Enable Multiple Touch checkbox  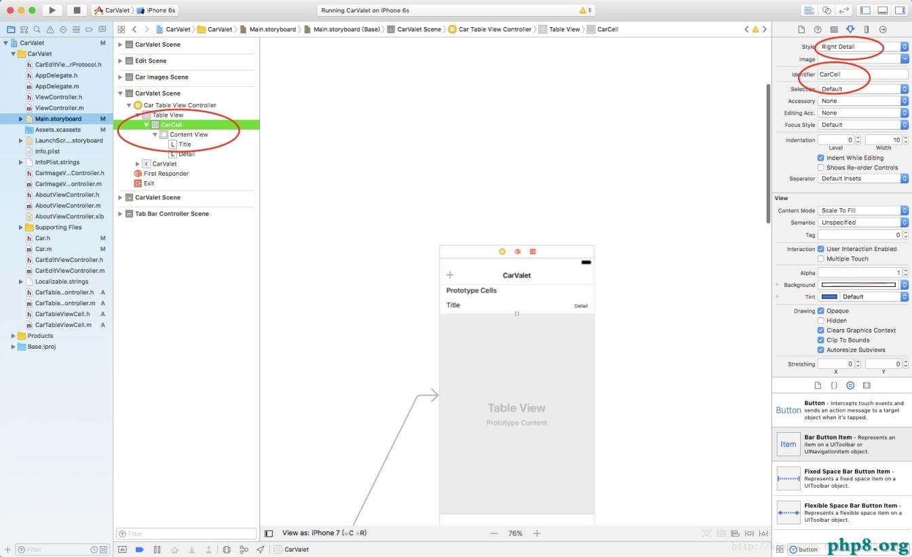pyautogui.click(x=821, y=258)
